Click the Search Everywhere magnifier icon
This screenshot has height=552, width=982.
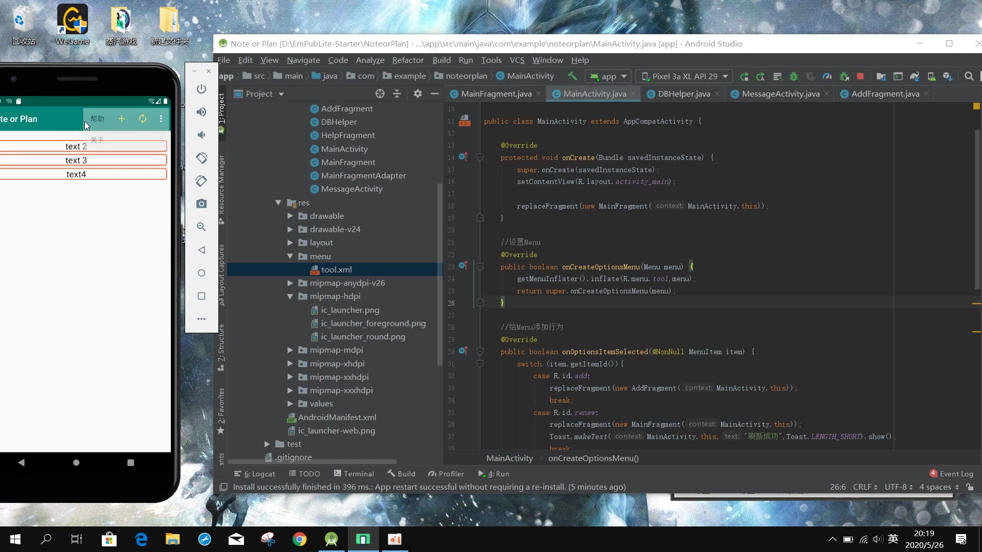coord(969,76)
